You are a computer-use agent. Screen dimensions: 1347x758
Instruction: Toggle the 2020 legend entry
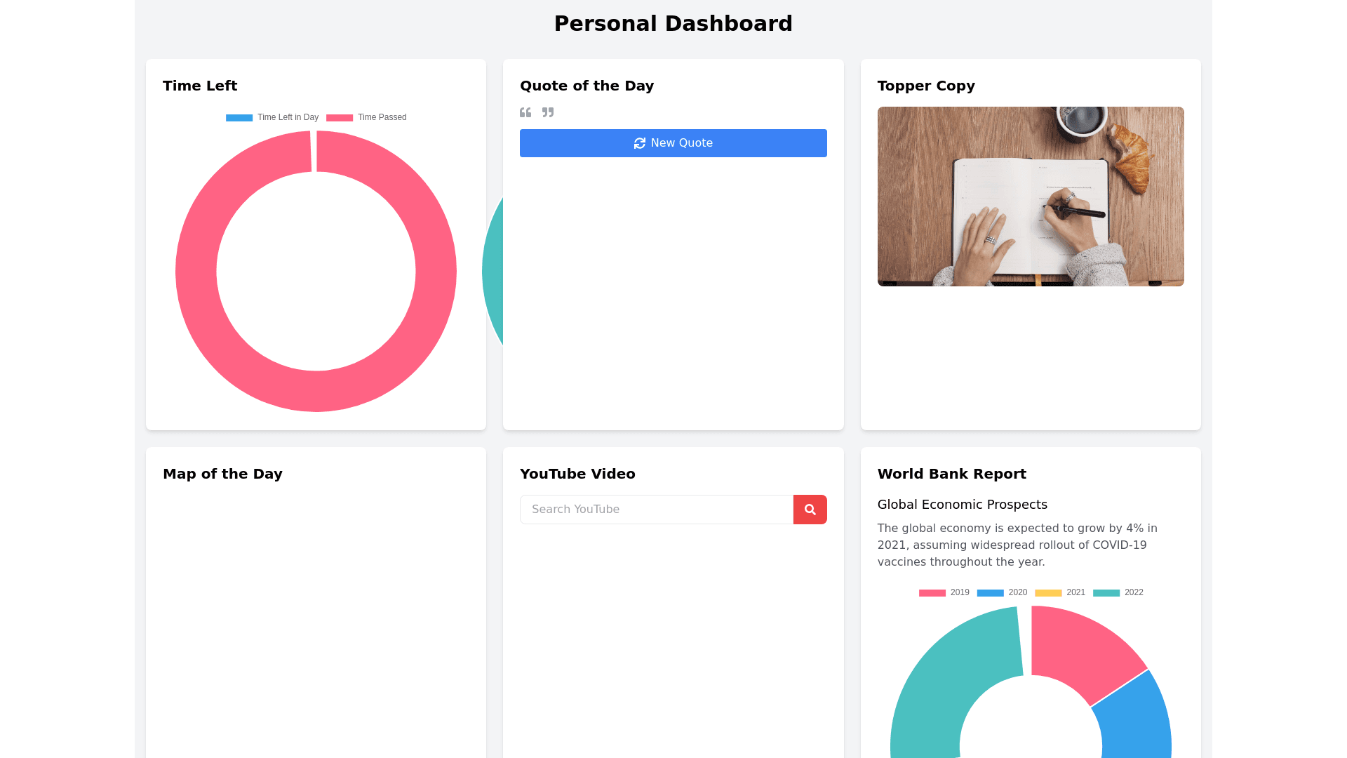1017,592
